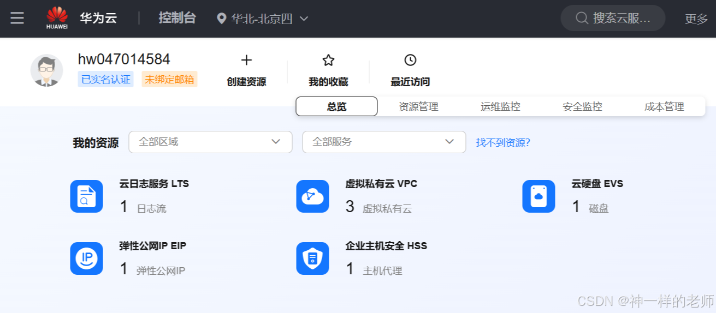Viewport: 716px width, 313px height.
Task: Click the 我的收藏 label
Action: point(328,82)
